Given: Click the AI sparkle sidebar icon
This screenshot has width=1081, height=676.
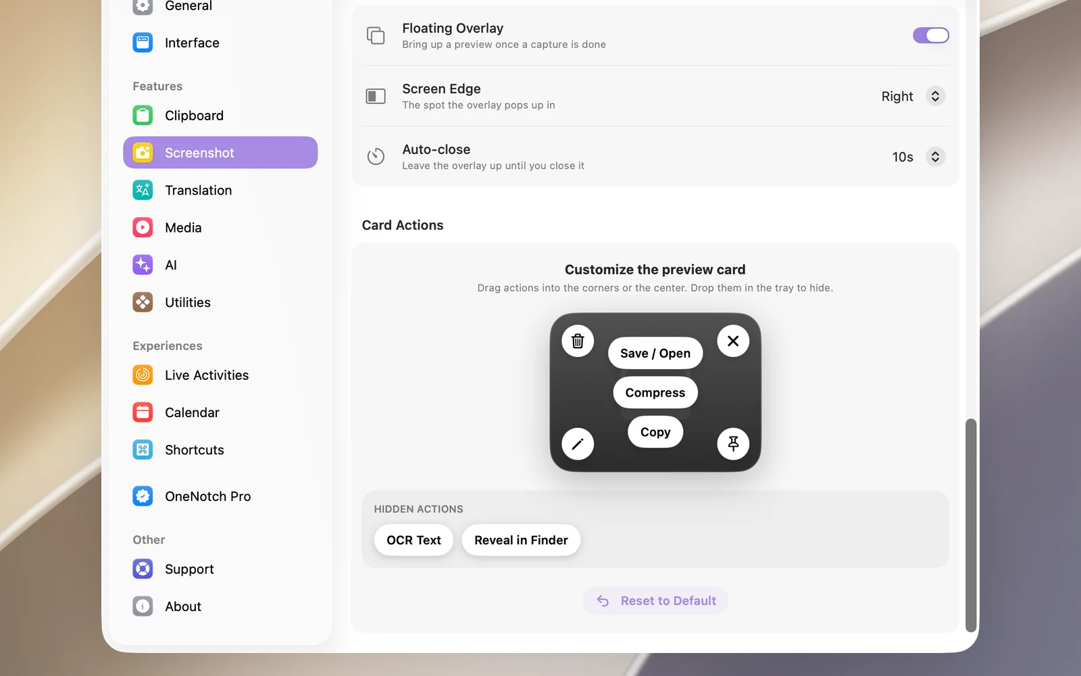Looking at the screenshot, I should pos(143,265).
